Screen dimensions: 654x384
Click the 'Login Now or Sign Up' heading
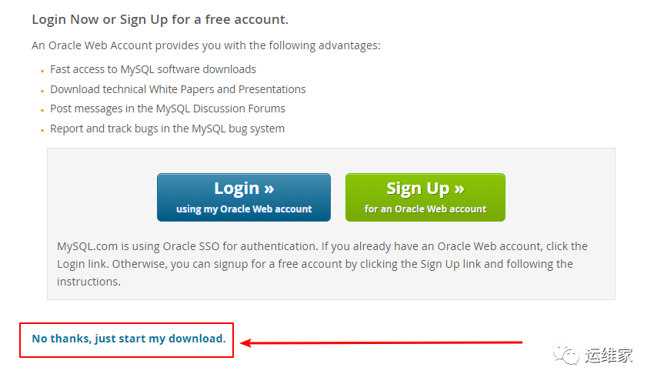click(x=160, y=19)
